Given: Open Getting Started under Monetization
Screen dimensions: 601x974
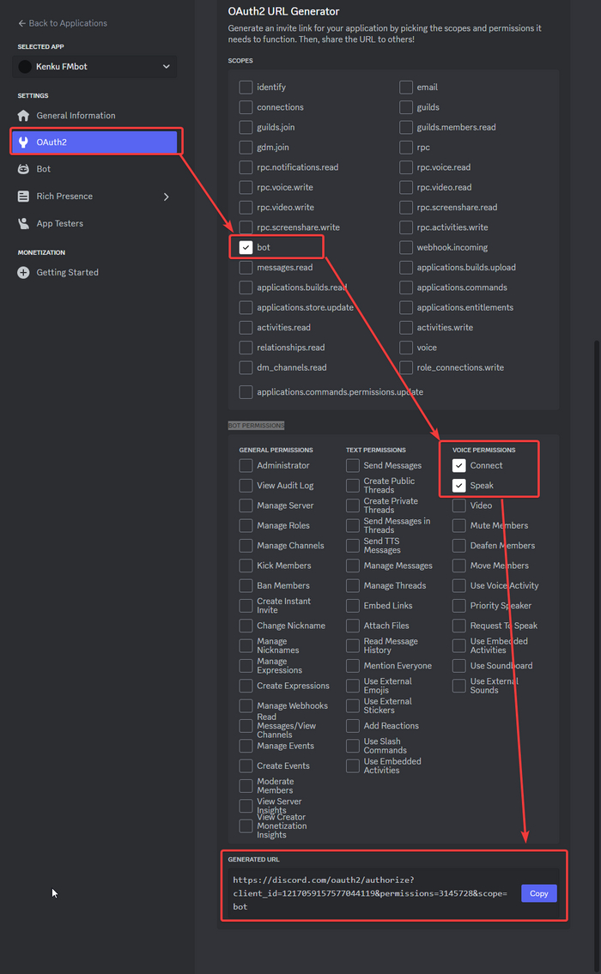Looking at the screenshot, I should tap(67, 273).
